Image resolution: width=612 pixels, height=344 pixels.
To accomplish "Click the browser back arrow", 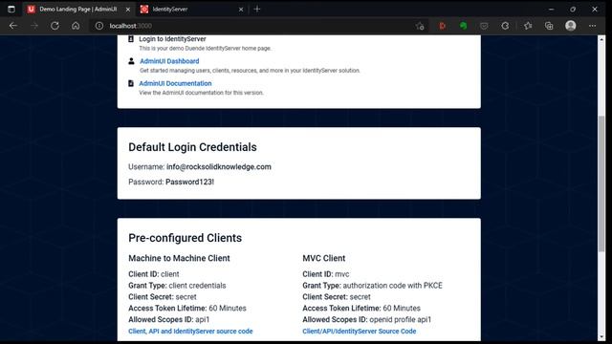I will point(13,26).
